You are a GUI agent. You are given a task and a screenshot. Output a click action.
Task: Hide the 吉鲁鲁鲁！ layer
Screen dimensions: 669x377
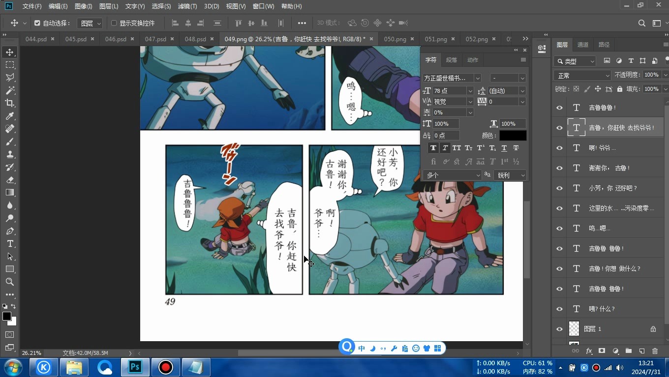tap(559, 108)
